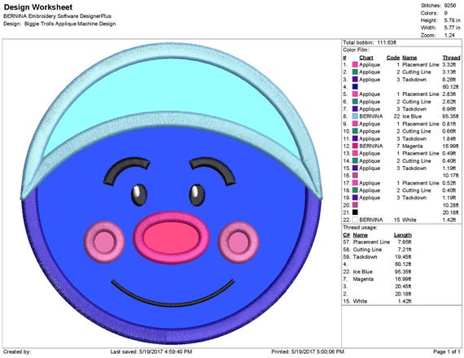
Task: Click the 'Total bobbin: 111.63ft' line
Action: [x=370, y=42]
